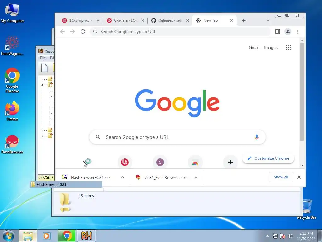Open v0.81_FlashBrowse exe download
The image size is (322, 242).
coord(166,177)
